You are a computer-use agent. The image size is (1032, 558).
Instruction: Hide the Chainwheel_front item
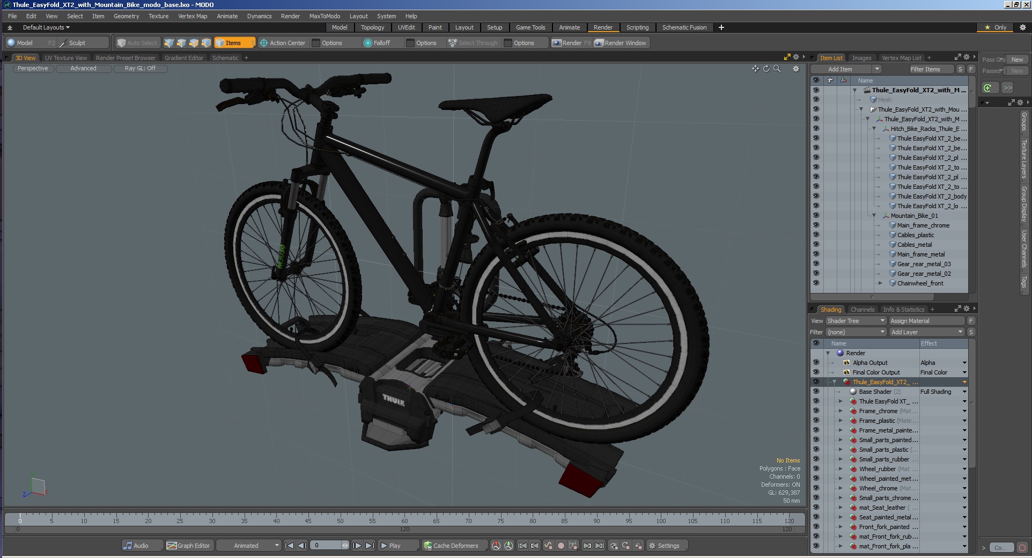816,283
